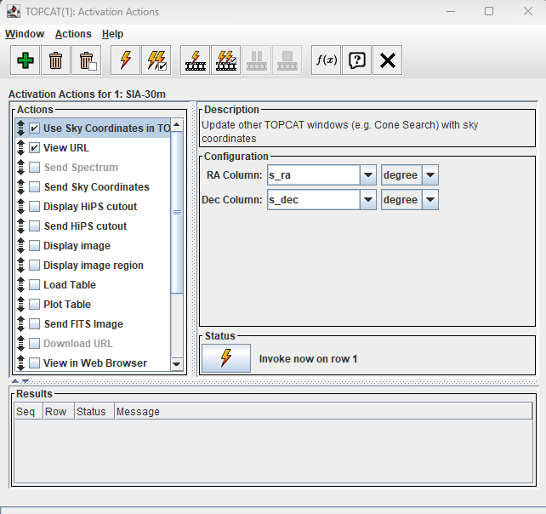546x514 pixels.
Task: Click the double lightning Invoke Checked Actions icon
Action: click(x=156, y=60)
